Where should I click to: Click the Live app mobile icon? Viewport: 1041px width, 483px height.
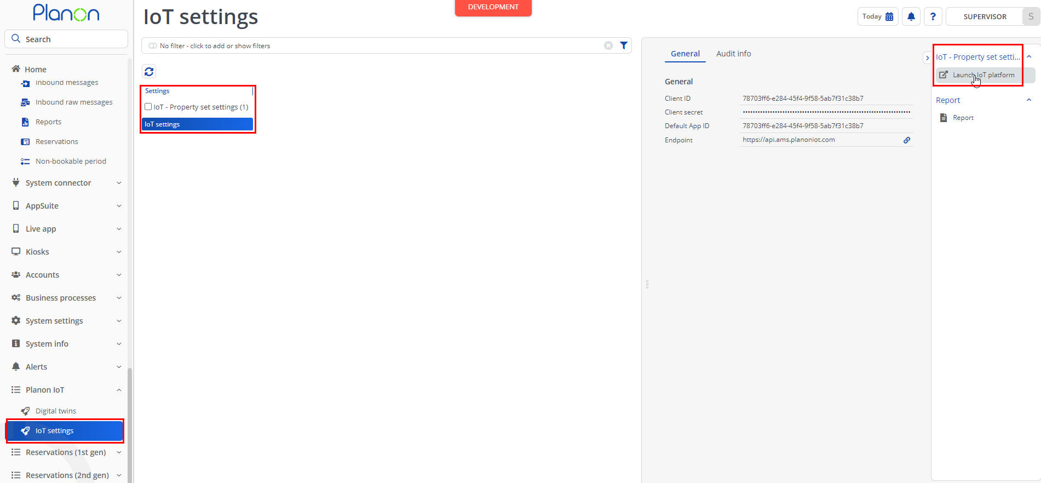coord(16,228)
